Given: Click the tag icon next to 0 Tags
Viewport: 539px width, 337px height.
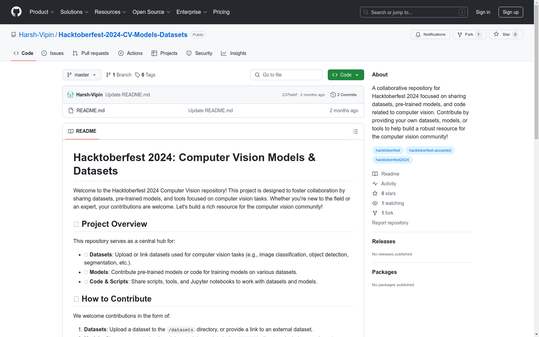Looking at the screenshot, I should pyautogui.click(x=137, y=75).
